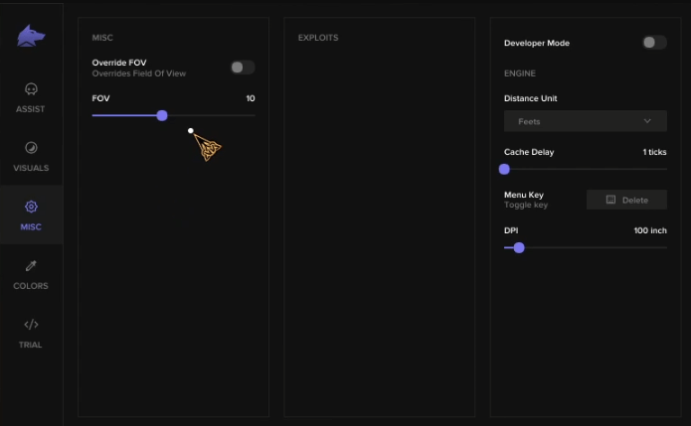The height and width of the screenshot is (426, 691).
Task: Click the EXPLOITS section header
Action: [318, 38]
